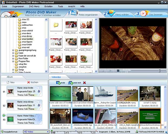The width and height of the screenshot is (168, 134).
Task: Select album 01 xmas-kinder
Action: pos(24,91)
